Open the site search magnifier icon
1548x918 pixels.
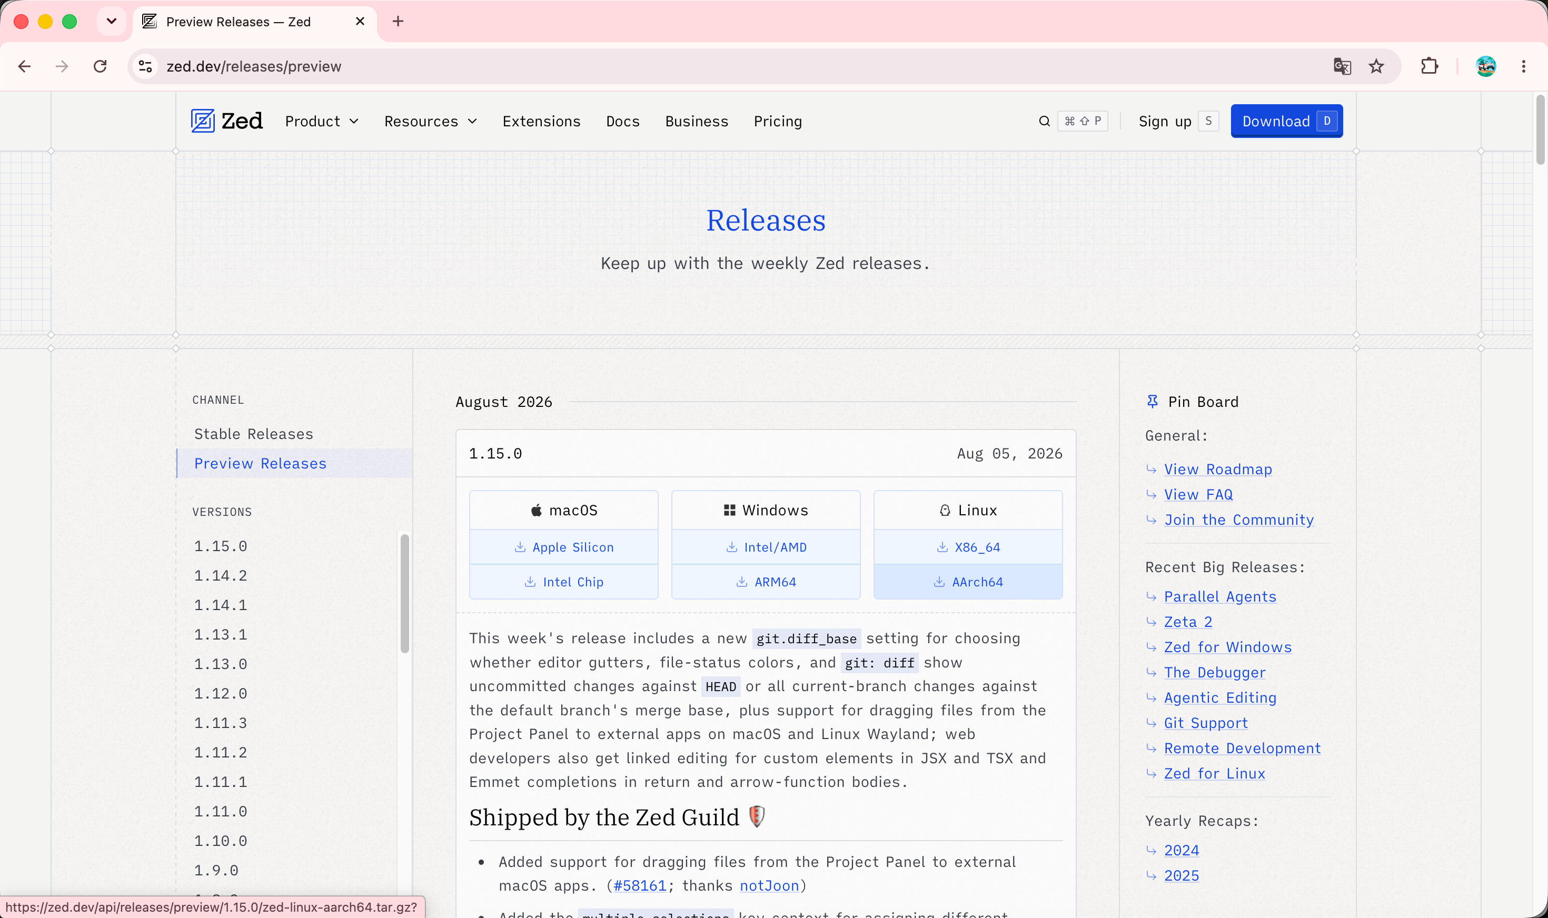coord(1045,121)
